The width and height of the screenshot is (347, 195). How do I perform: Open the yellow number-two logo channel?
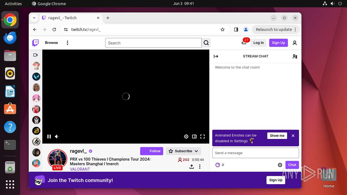coord(36,131)
